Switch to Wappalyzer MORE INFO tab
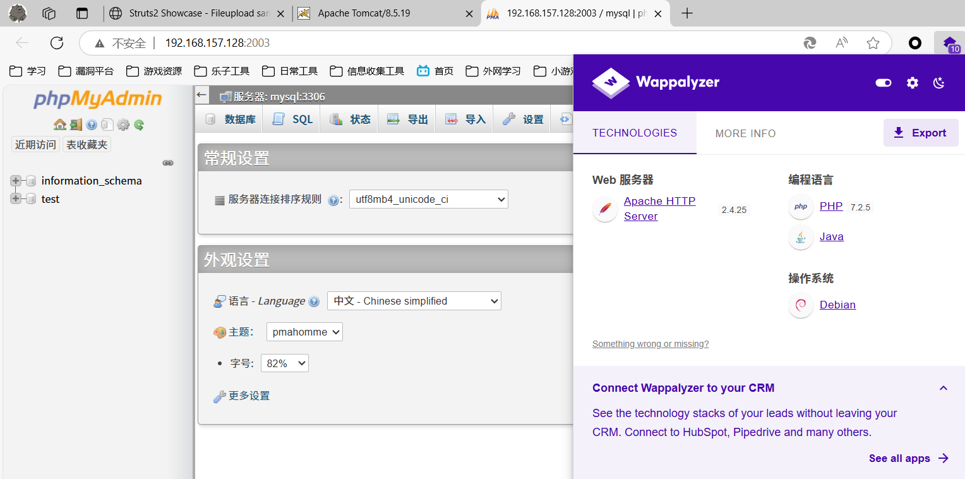This screenshot has width=965, height=479. [745, 133]
